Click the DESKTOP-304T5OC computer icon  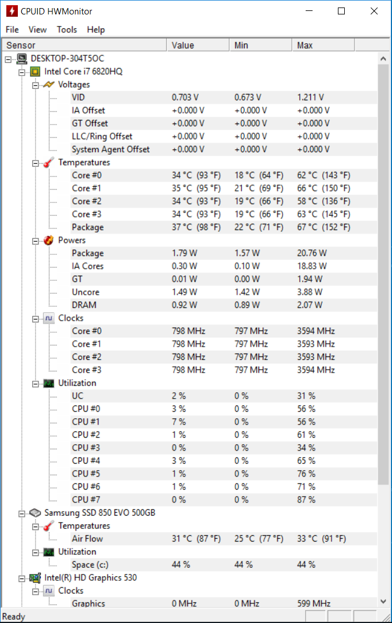pos(22,59)
